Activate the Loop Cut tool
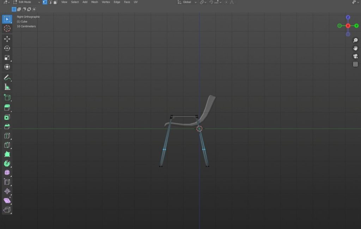 (x=7, y=136)
